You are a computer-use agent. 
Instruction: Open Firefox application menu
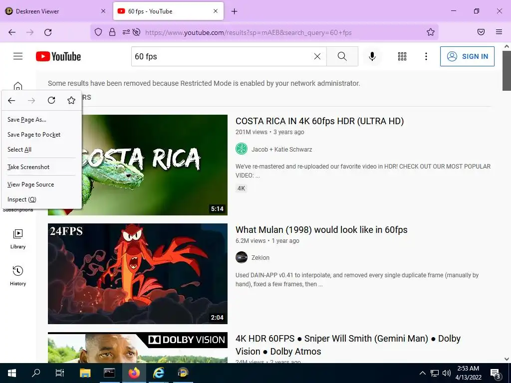499,32
